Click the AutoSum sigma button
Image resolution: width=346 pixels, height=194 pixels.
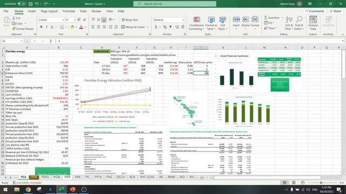point(272,18)
